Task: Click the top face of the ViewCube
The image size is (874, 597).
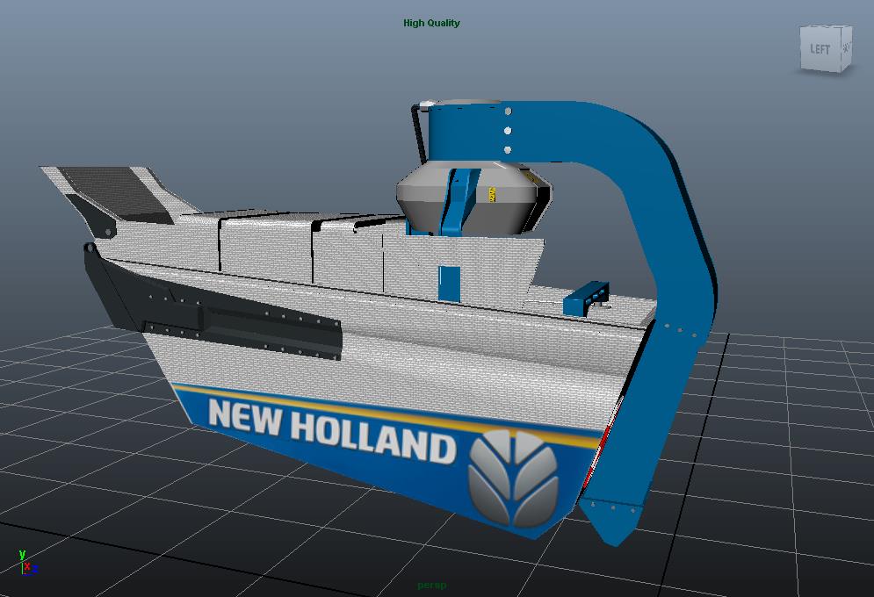Action: 827,27
